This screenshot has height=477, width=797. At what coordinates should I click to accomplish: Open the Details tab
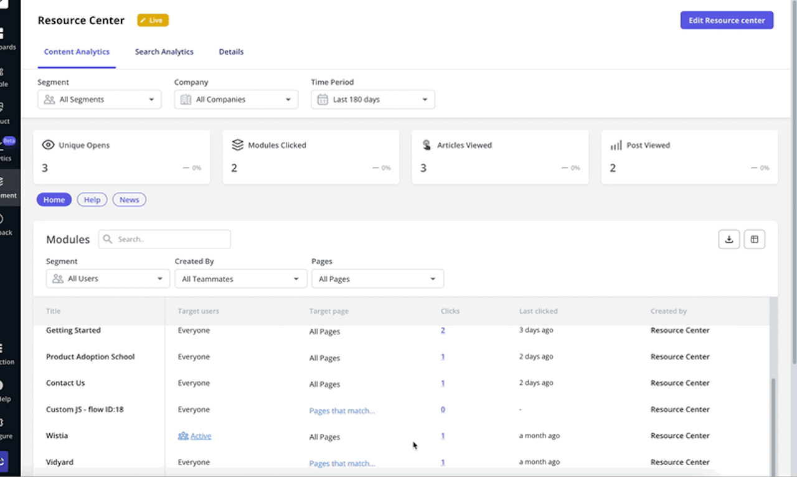pos(231,52)
